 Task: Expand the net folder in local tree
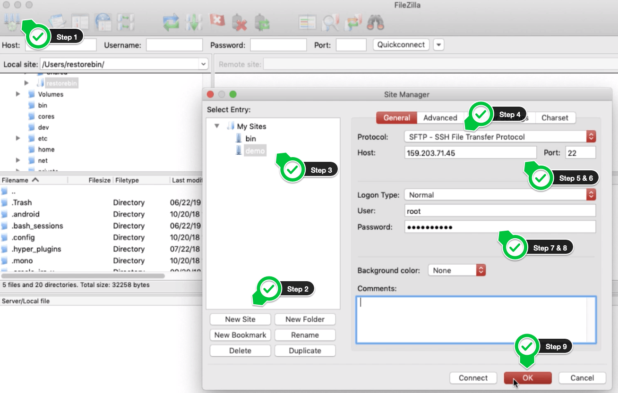point(18,160)
